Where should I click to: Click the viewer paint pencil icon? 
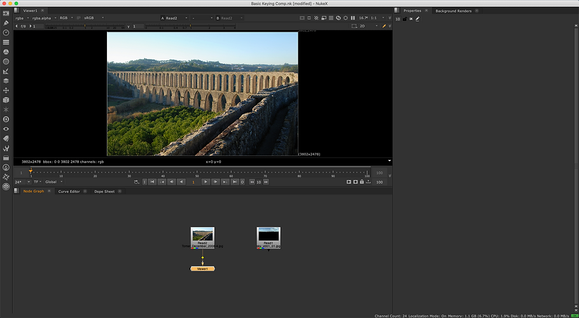tap(384, 26)
